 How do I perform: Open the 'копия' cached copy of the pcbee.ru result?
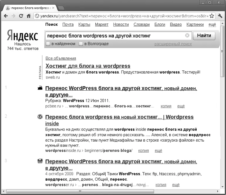tap(166, 106)
